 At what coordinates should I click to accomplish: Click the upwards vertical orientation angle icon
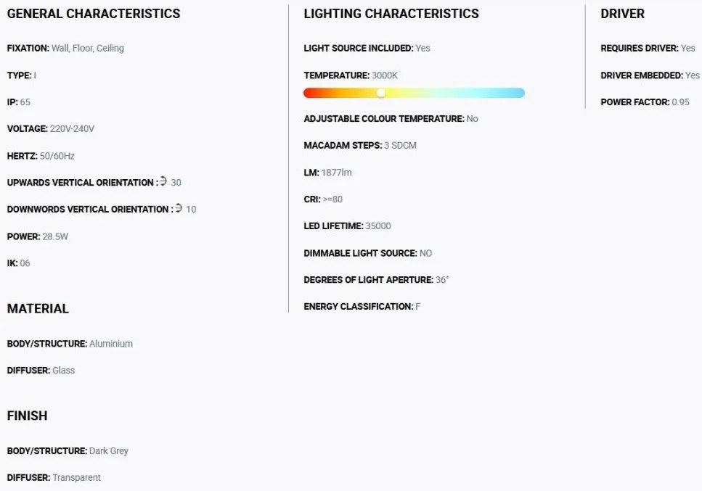tap(163, 181)
